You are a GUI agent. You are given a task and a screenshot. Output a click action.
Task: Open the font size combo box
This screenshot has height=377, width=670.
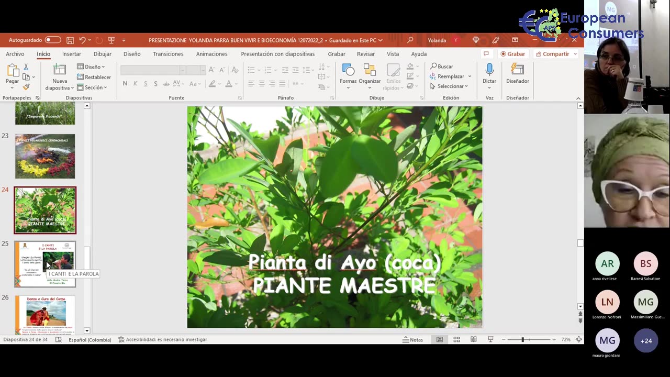coord(196,70)
